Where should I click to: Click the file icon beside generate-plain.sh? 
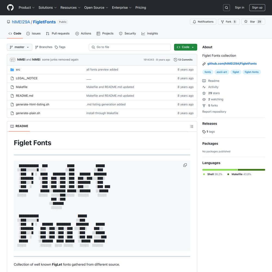(x=12, y=113)
